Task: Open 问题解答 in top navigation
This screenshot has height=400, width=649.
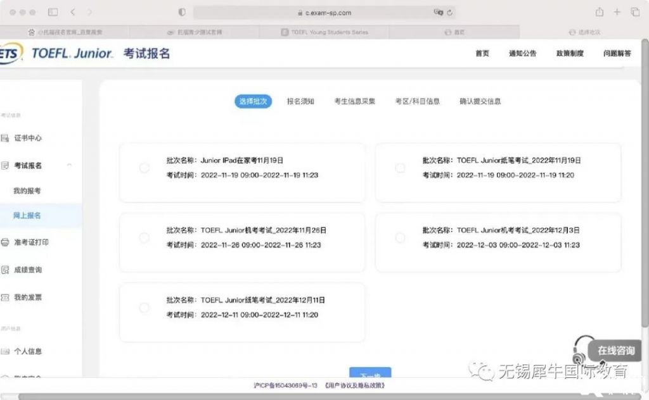Action: pos(617,53)
